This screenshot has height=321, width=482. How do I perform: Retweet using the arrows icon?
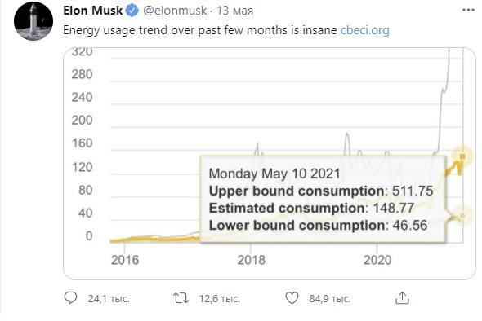pos(181,298)
